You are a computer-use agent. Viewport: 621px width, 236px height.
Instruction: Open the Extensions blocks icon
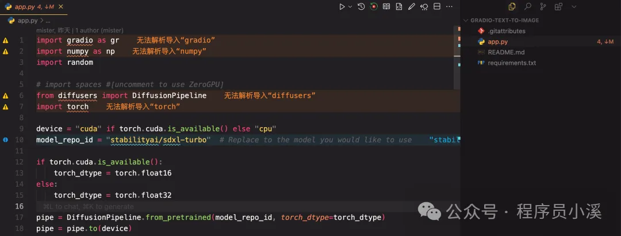point(558,7)
